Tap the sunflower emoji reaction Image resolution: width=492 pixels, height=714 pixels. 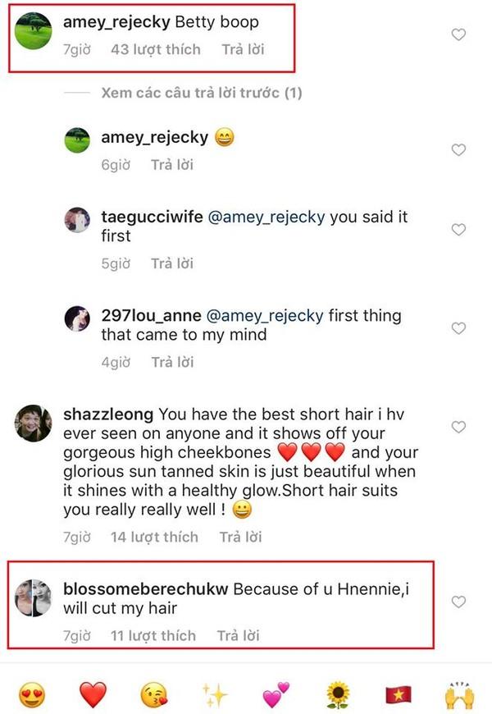337,695
